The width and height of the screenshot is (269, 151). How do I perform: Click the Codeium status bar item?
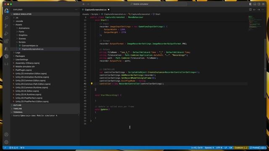coord(241,148)
